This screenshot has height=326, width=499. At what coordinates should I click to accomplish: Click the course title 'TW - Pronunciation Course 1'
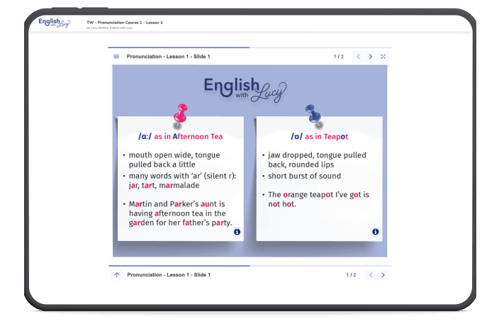click(x=125, y=23)
